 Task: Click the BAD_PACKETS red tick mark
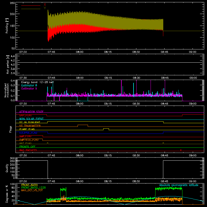point(181,150)
